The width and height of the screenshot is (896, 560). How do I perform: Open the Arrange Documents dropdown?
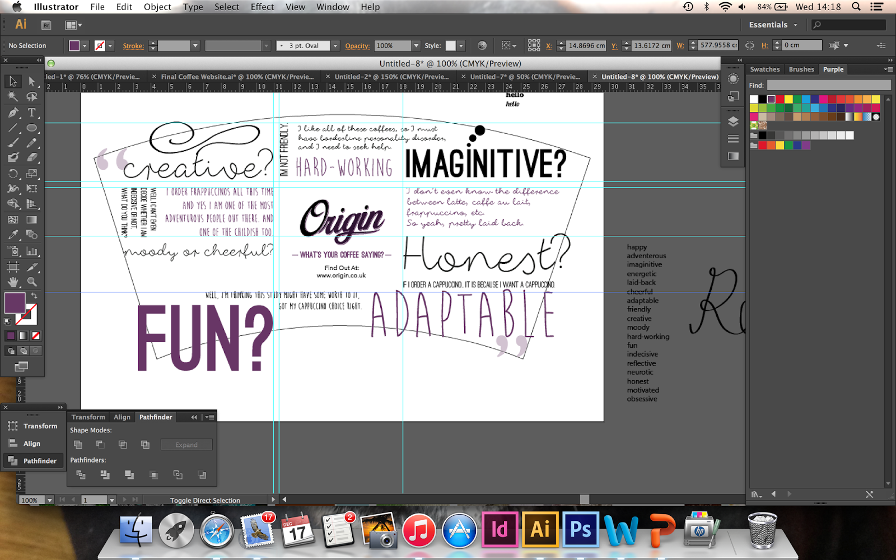(73, 25)
